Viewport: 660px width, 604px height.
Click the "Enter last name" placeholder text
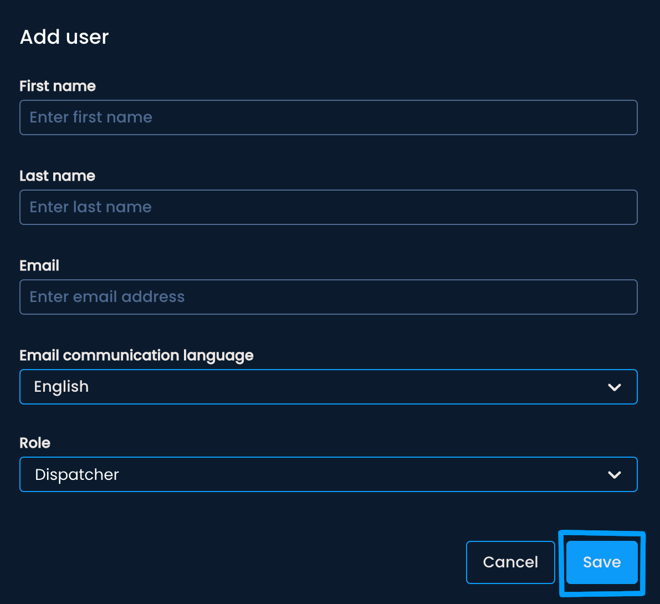(90, 207)
